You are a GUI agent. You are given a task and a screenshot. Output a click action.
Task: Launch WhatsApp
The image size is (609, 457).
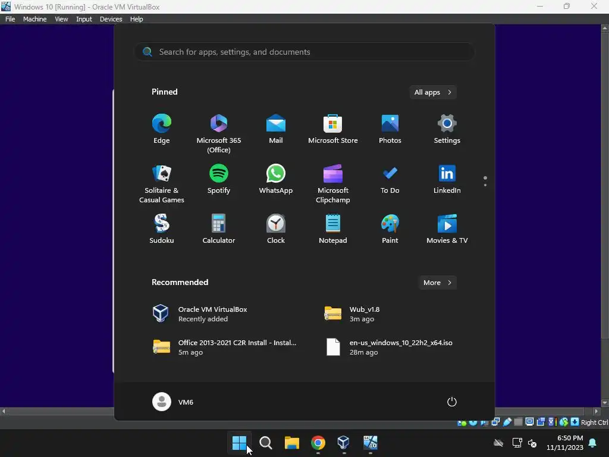click(276, 180)
